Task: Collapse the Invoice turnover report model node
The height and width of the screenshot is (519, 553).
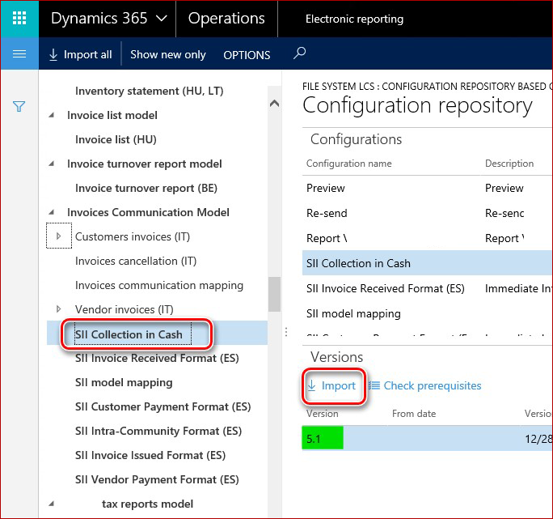Action: [52, 164]
